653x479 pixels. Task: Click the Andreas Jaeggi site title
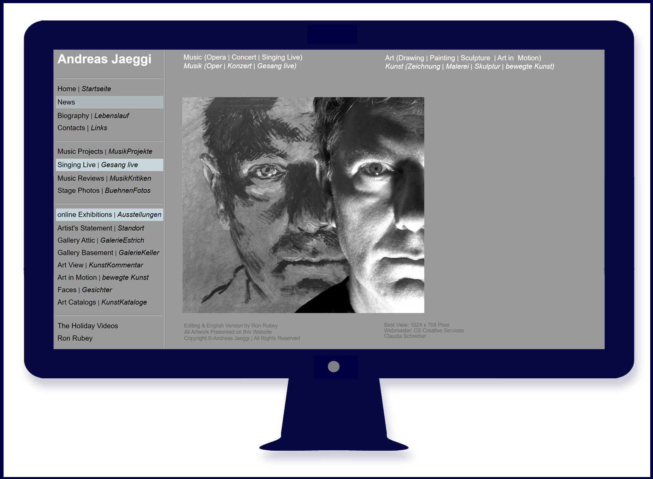[104, 59]
